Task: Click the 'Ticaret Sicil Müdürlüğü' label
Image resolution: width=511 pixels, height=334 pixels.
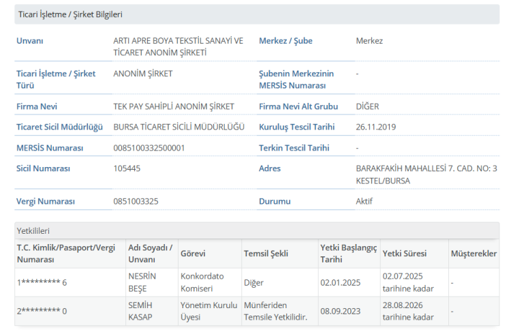Action: [59, 127]
